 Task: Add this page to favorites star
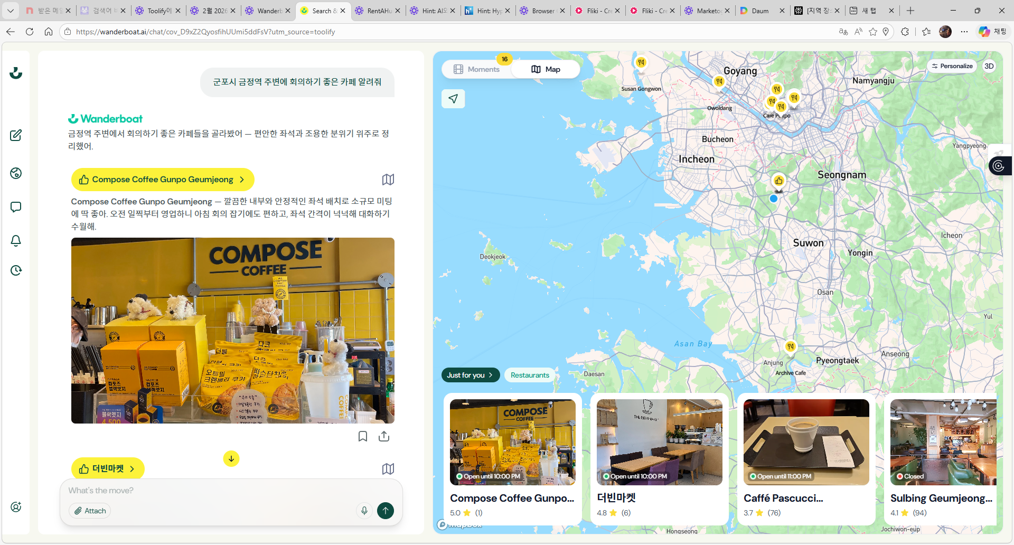[873, 32]
